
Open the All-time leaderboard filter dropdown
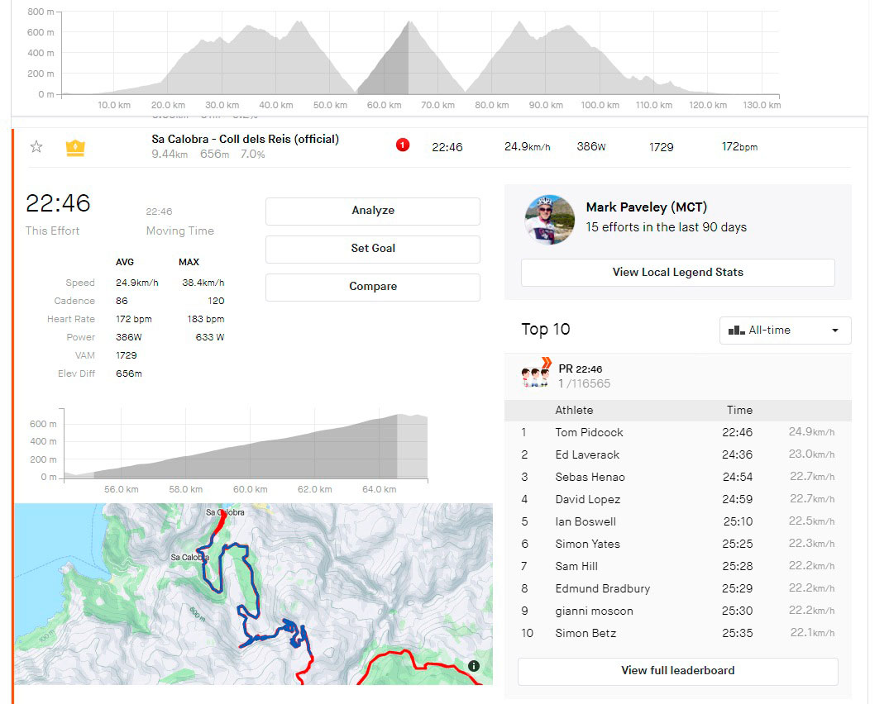click(785, 331)
